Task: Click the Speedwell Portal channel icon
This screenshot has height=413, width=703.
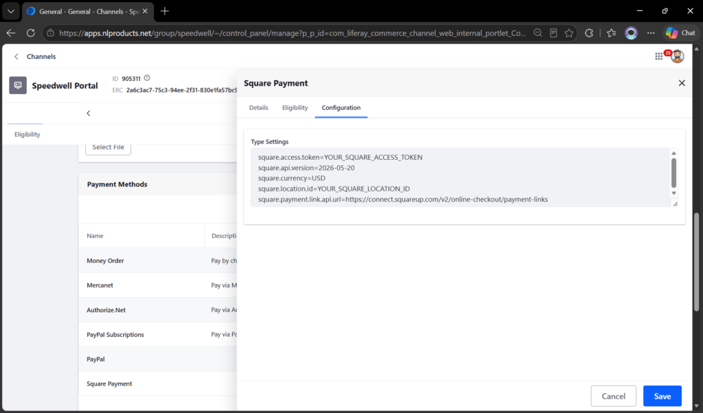Action: [x=18, y=85]
